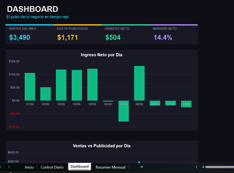This screenshot has height=173, width=234.
Task: Open sheet options three-dot menu
Action: 197,167
